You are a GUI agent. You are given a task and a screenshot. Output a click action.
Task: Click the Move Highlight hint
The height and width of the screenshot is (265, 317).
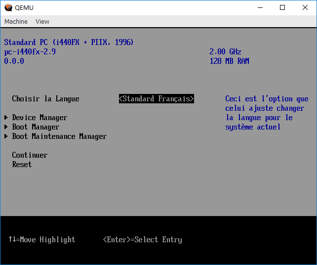41,239
